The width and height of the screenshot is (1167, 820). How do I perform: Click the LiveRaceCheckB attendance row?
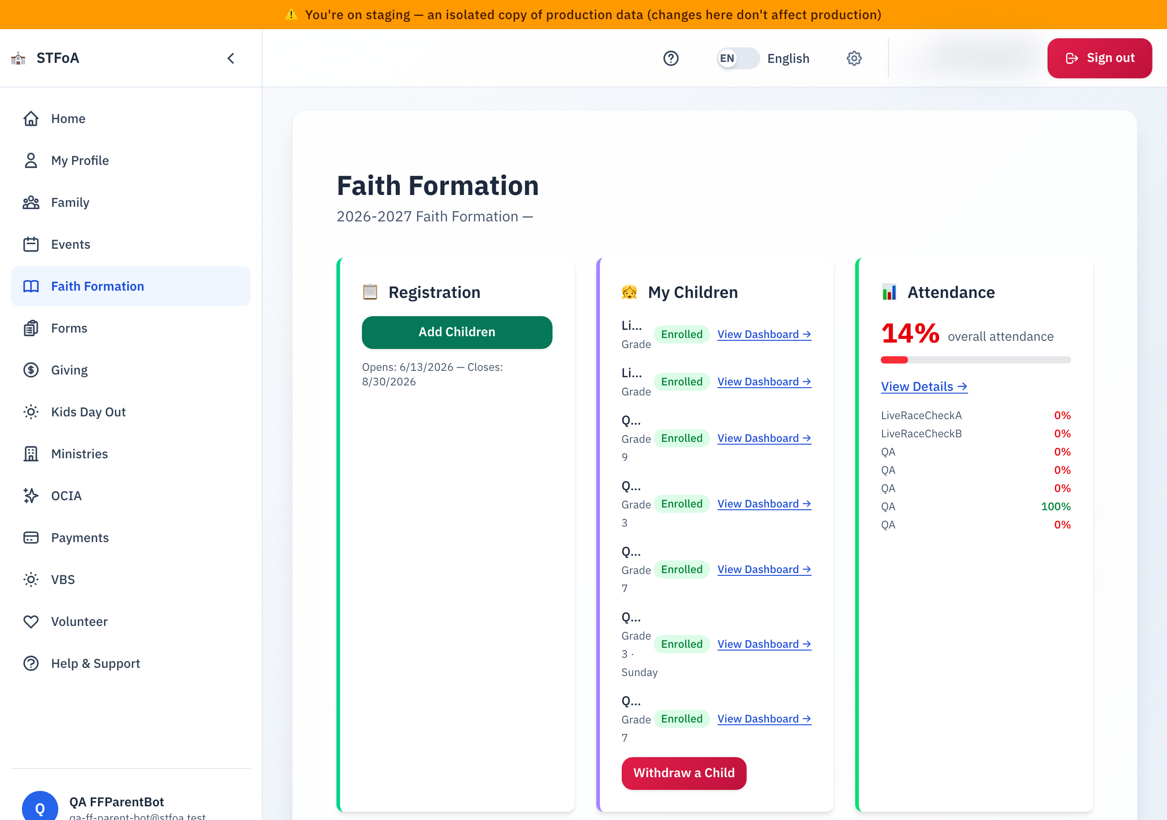coord(976,434)
